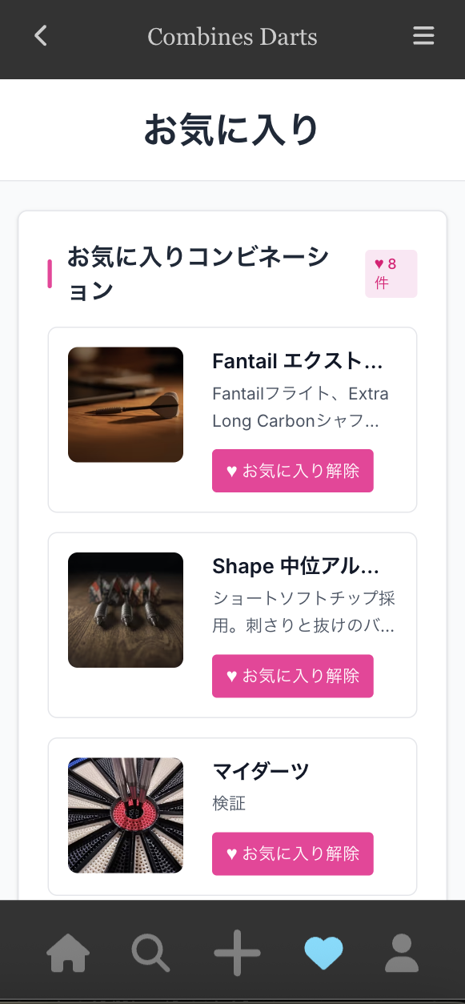Open the hamburger menu in the top bar
The height and width of the screenshot is (1004, 465).
pos(423,36)
